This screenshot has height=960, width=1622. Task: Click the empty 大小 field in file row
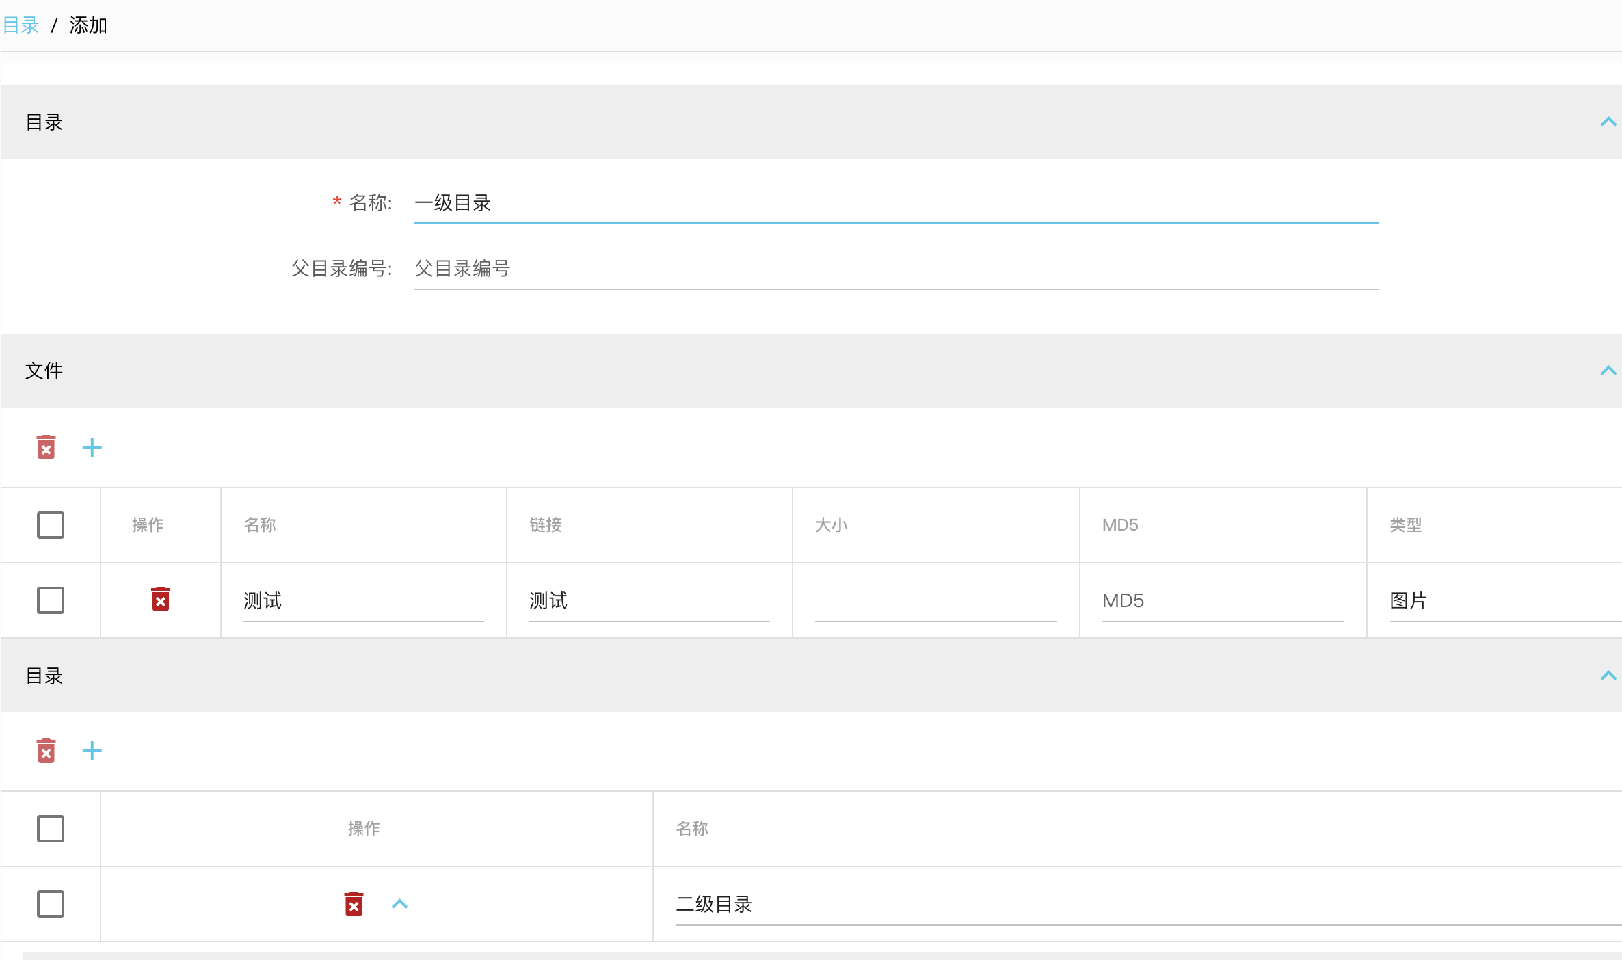point(935,601)
